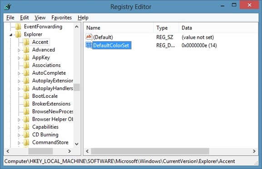262x169 pixels.
Task: Click the AutoplayHandlers folder icon
Action: [26, 88]
